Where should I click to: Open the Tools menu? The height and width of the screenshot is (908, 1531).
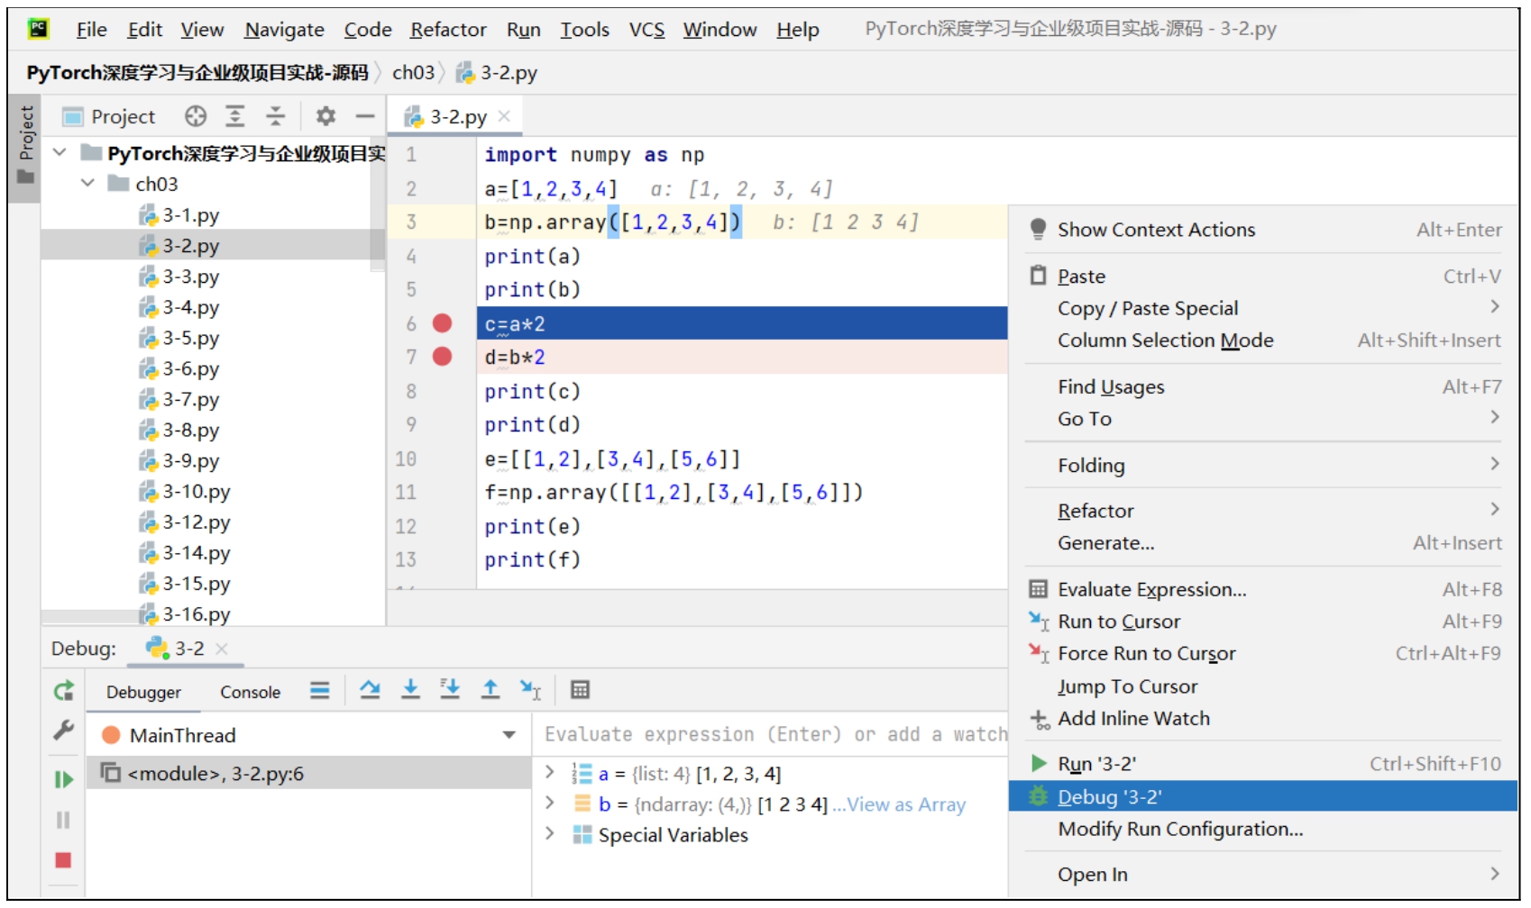point(584,30)
